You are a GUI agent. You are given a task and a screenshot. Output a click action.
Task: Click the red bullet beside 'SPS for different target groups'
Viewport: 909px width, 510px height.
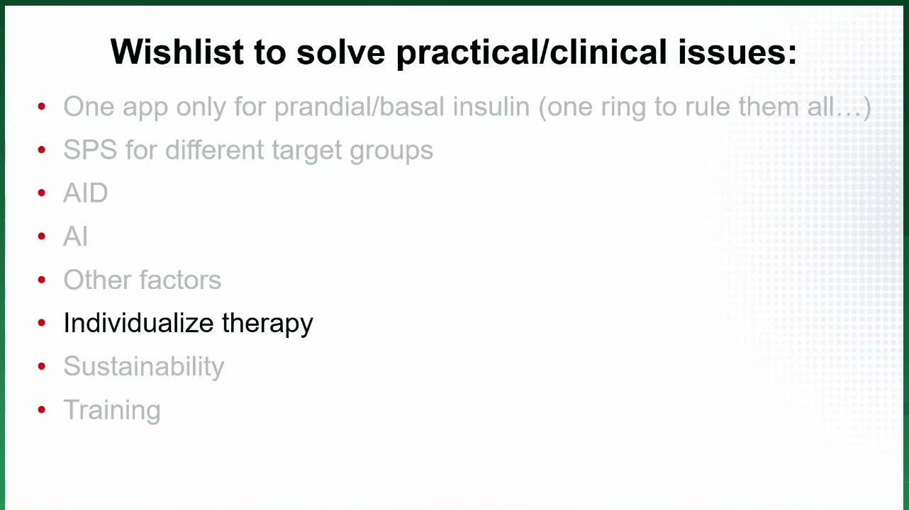coord(42,150)
